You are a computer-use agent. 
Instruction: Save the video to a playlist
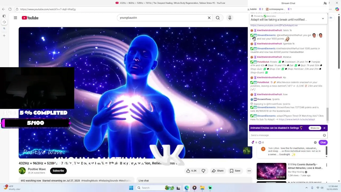point(235,171)
